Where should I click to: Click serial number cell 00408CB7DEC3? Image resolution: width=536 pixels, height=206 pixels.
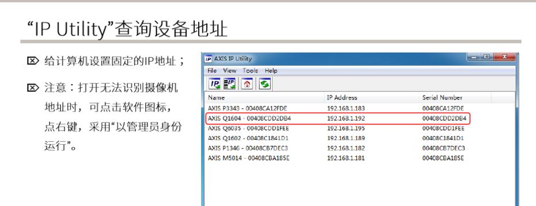pos(444,148)
